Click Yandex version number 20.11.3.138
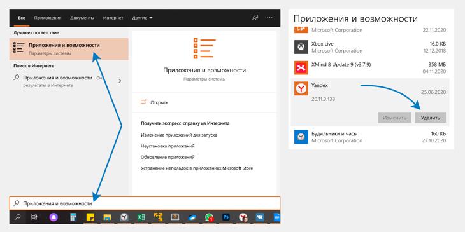Viewport: 465px width, 232px height. tap(323, 99)
